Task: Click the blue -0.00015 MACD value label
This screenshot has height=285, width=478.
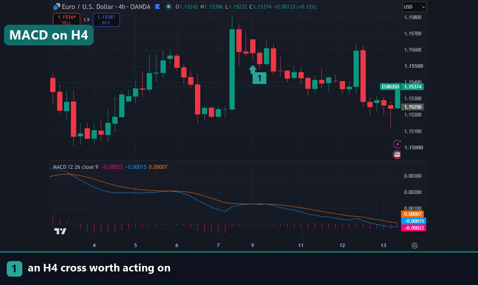Action: 414,221
